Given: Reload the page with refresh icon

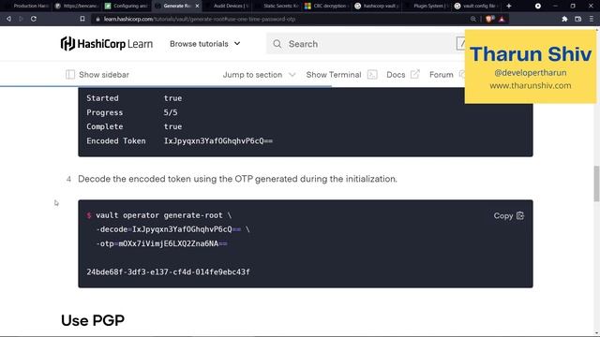Looking at the screenshot, I should coord(34,19).
